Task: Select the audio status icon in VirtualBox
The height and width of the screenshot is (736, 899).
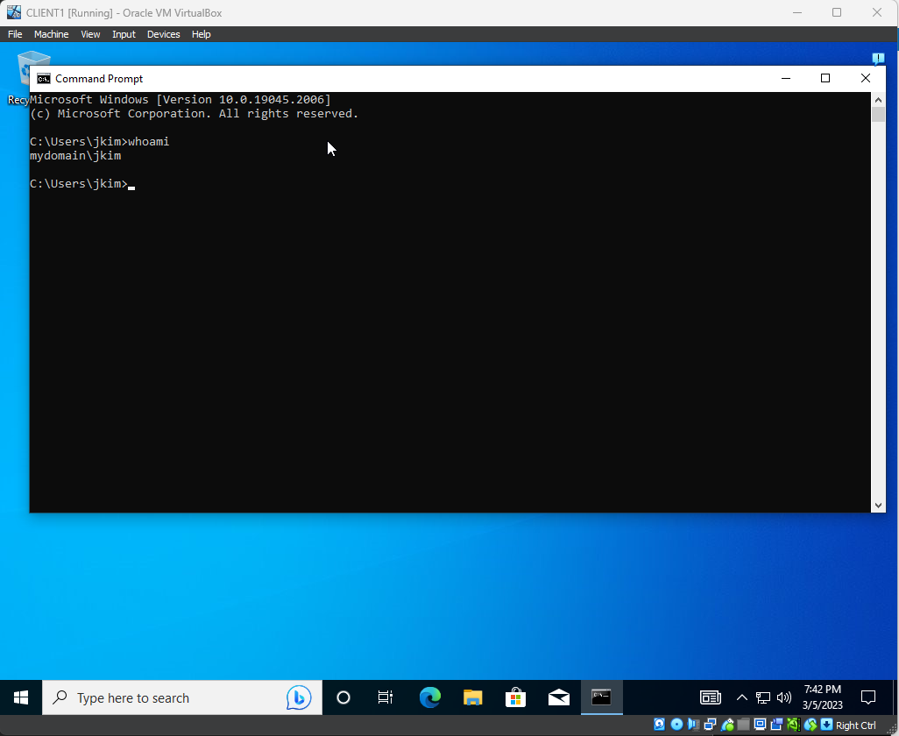Action: point(693,725)
